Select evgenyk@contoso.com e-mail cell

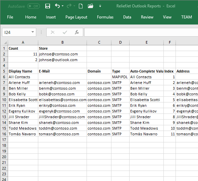pyautogui.click(x=62, y=111)
